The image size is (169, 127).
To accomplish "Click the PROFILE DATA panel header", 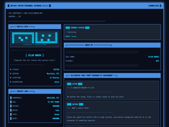I will coord(35,27).
